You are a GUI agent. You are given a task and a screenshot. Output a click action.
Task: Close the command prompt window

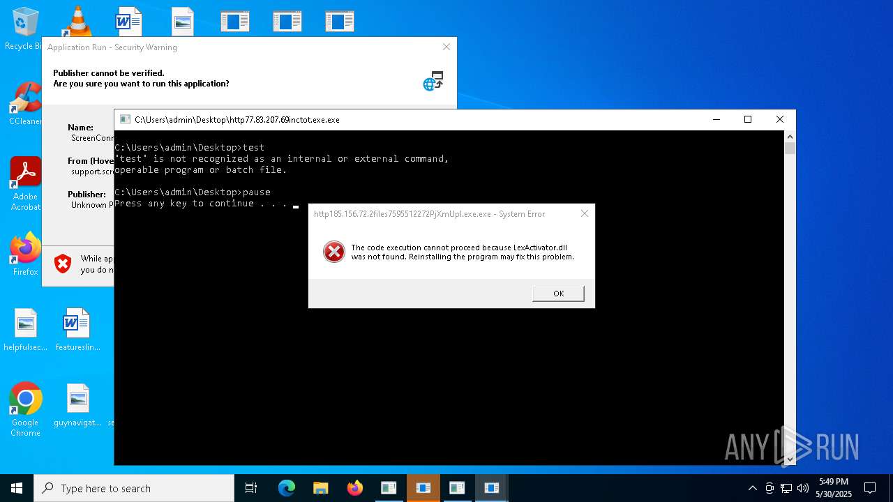780,119
